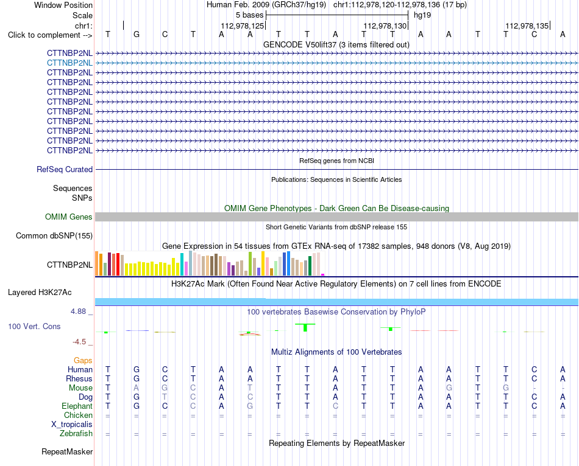
Task: Click the window position chr1:112,978,120-112,978,136 text
Action: click(400, 5)
